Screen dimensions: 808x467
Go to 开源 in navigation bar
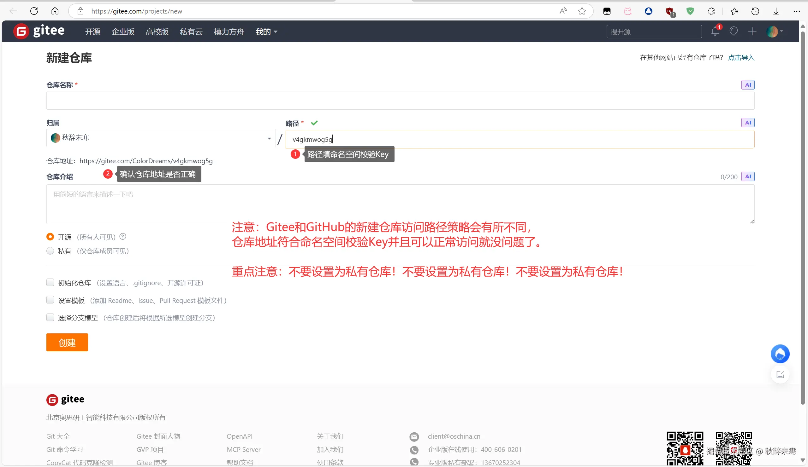click(x=93, y=32)
